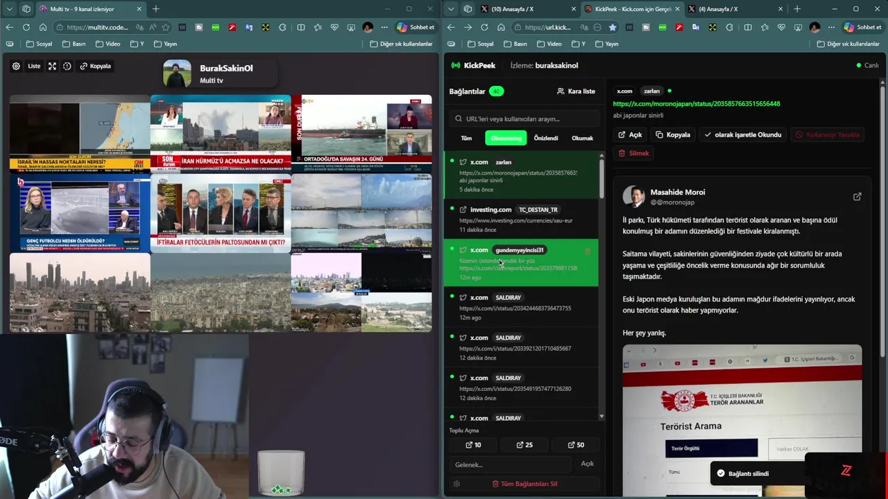888x499 pixels.
Task: Open 25 links in bulk
Action: 525,445
